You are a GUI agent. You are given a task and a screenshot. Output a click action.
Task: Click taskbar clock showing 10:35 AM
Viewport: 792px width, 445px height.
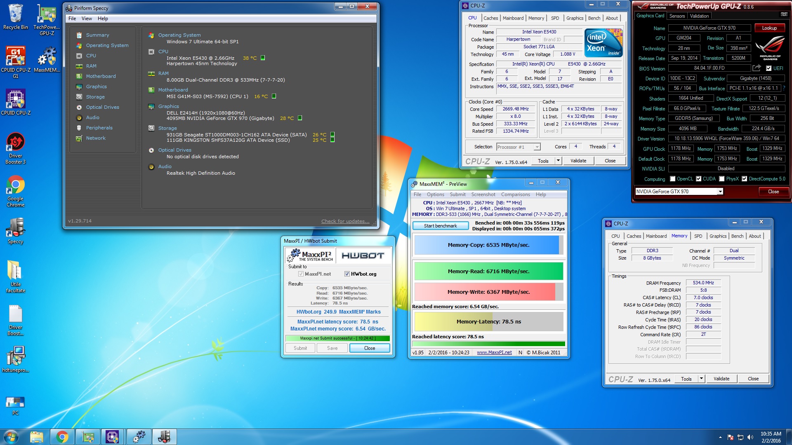coord(771,437)
